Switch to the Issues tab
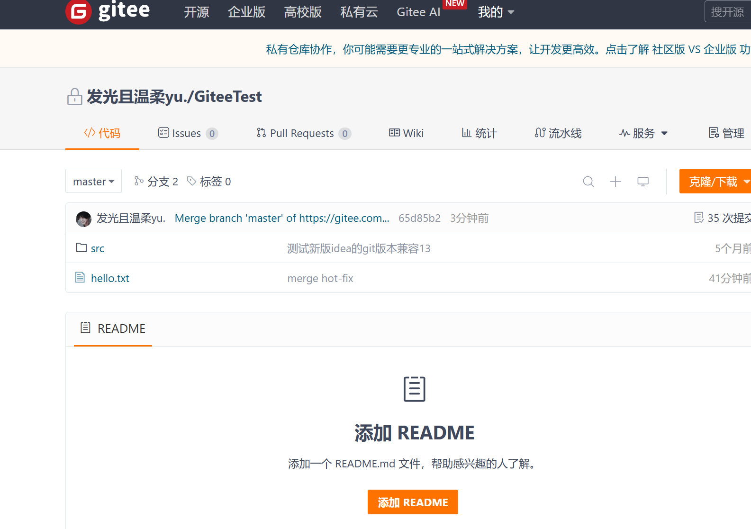 pos(188,133)
